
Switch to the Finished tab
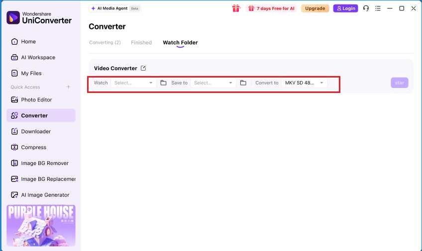coord(141,42)
